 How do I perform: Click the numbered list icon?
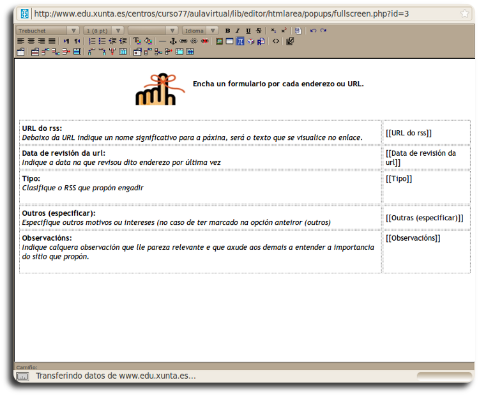[92, 41]
